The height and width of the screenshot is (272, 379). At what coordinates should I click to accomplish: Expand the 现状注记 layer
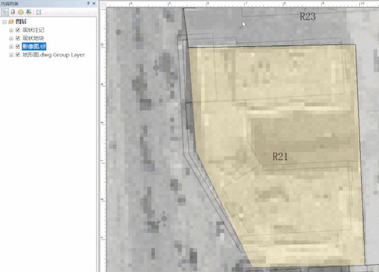11,30
